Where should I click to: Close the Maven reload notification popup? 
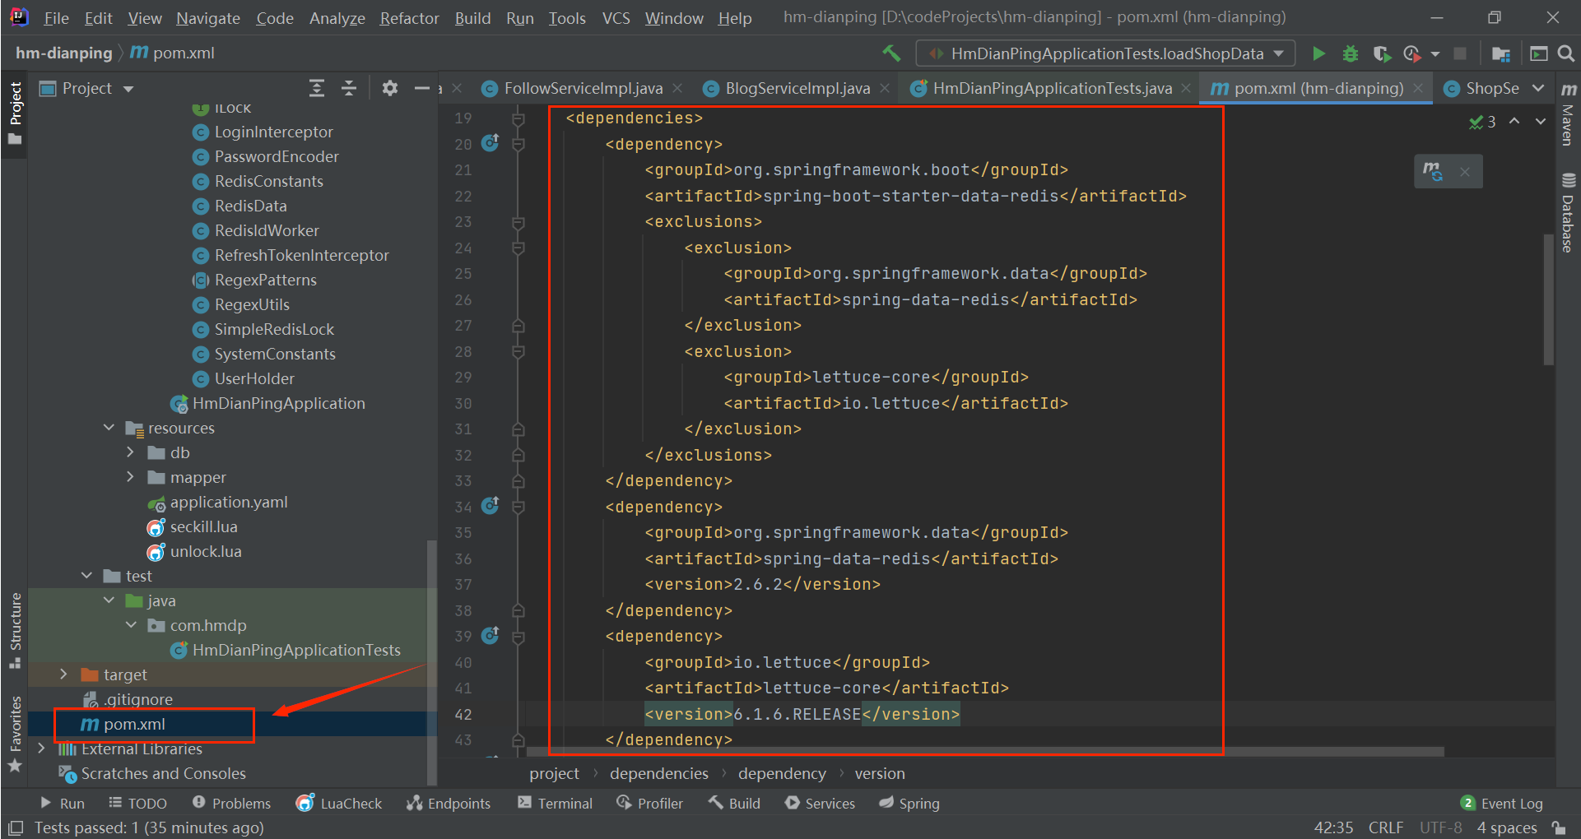point(1465,172)
